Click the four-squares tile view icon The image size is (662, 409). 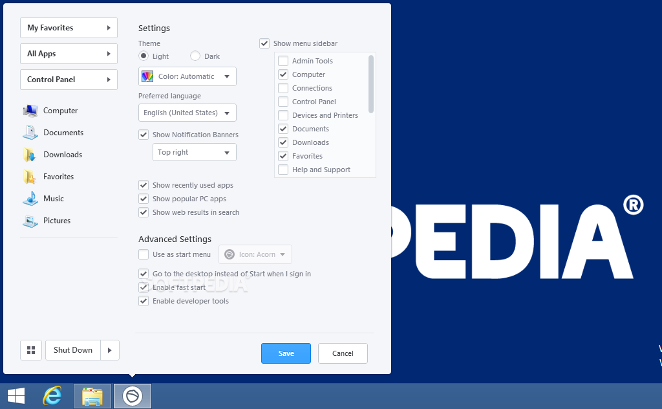point(31,350)
